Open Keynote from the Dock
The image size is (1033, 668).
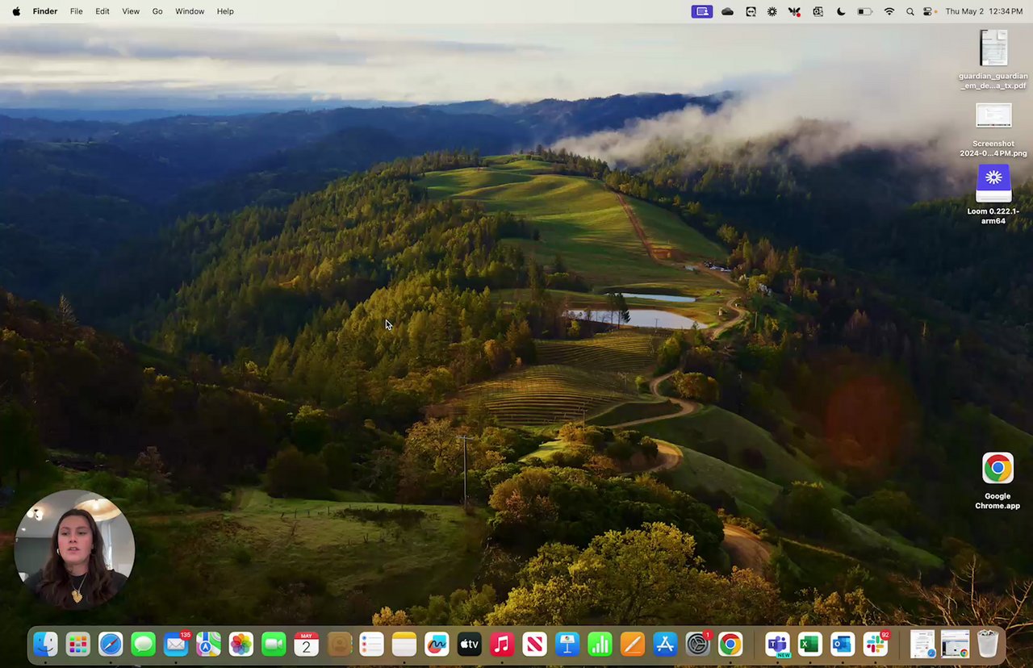tap(567, 644)
